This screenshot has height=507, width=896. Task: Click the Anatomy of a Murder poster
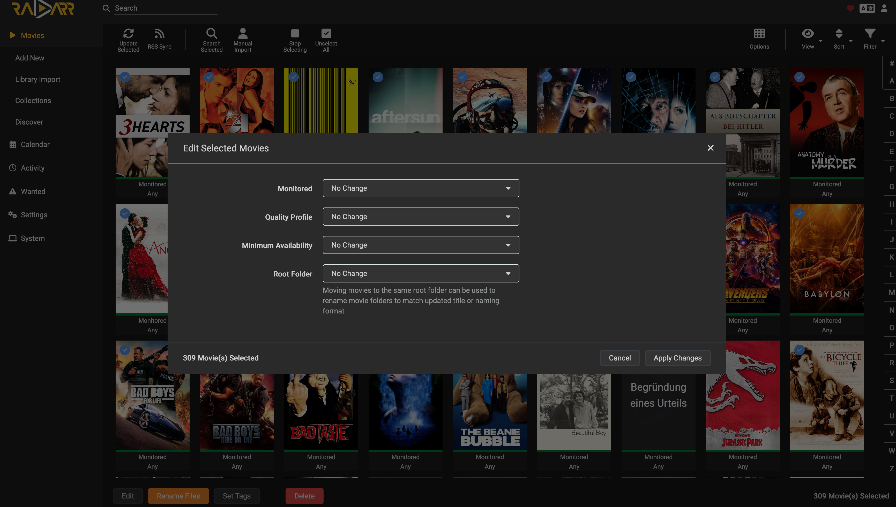point(827,122)
